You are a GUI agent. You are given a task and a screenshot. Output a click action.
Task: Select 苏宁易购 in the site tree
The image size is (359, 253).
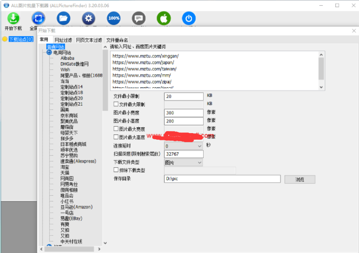(x=69, y=156)
